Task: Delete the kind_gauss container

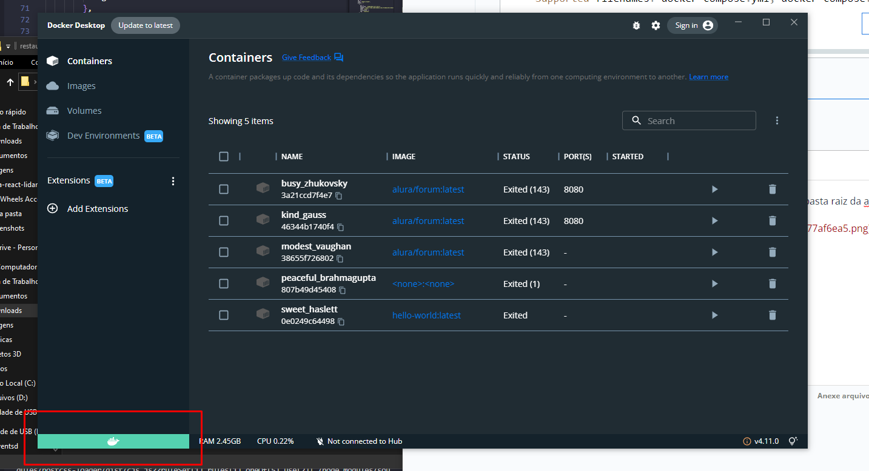Action: click(772, 220)
